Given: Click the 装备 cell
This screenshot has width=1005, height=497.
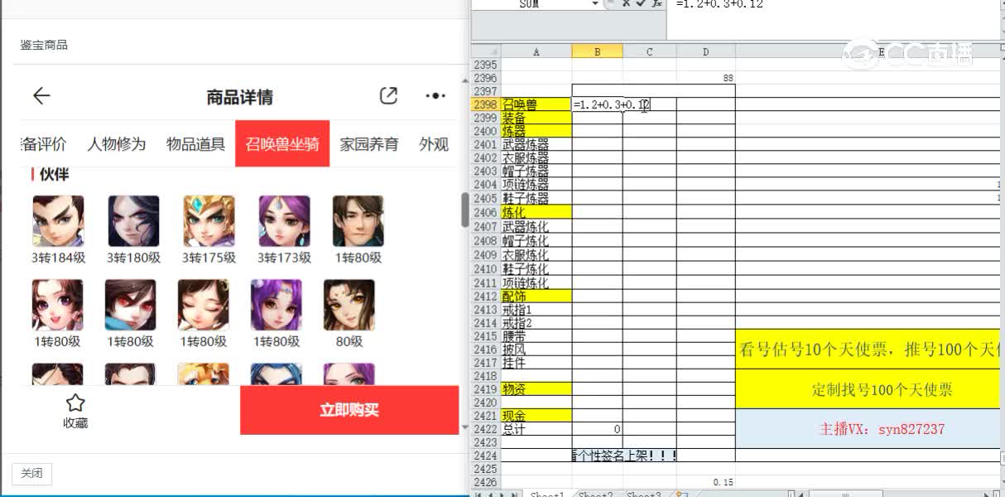Looking at the screenshot, I should 536,118.
